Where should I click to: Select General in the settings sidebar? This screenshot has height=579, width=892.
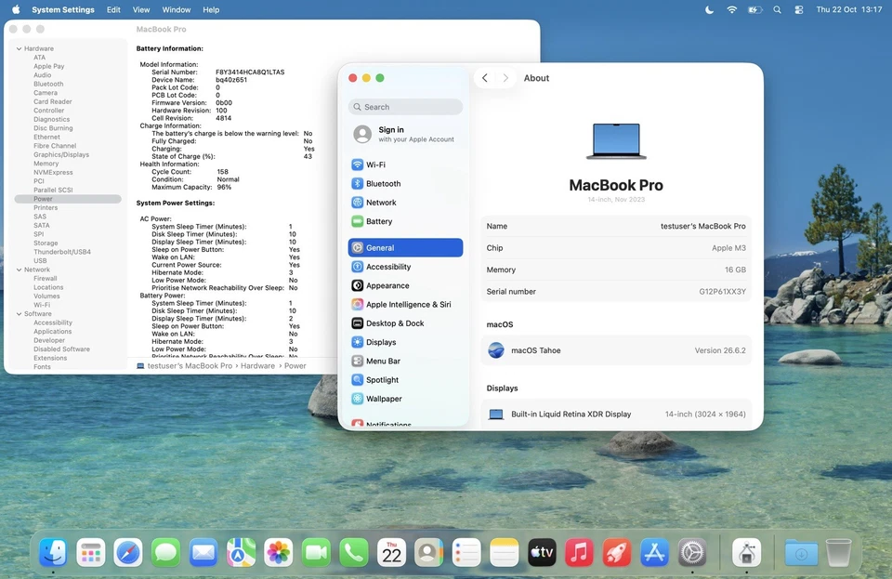(405, 247)
